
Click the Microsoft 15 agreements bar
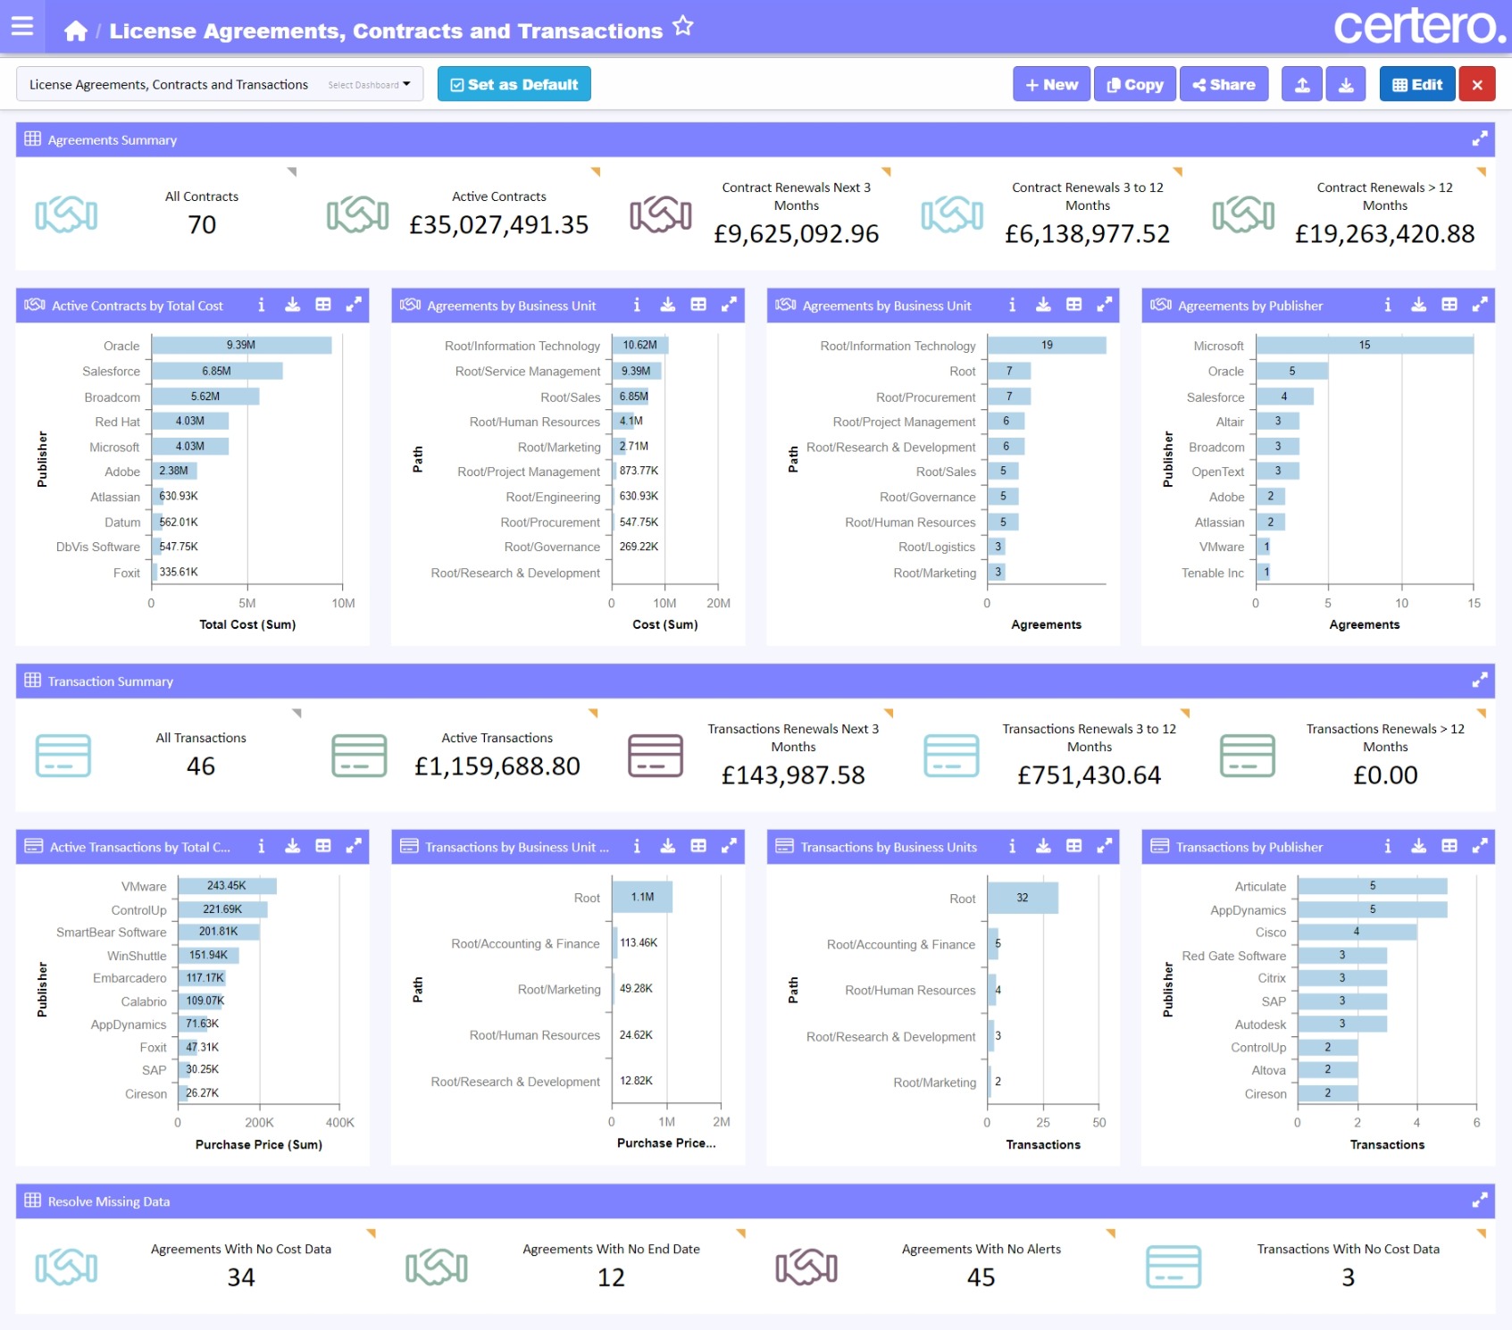click(x=1365, y=345)
